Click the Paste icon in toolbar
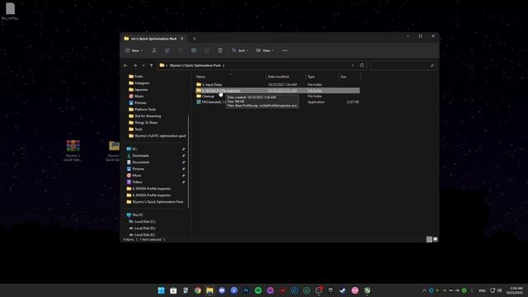The image size is (528, 297). (181, 50)
